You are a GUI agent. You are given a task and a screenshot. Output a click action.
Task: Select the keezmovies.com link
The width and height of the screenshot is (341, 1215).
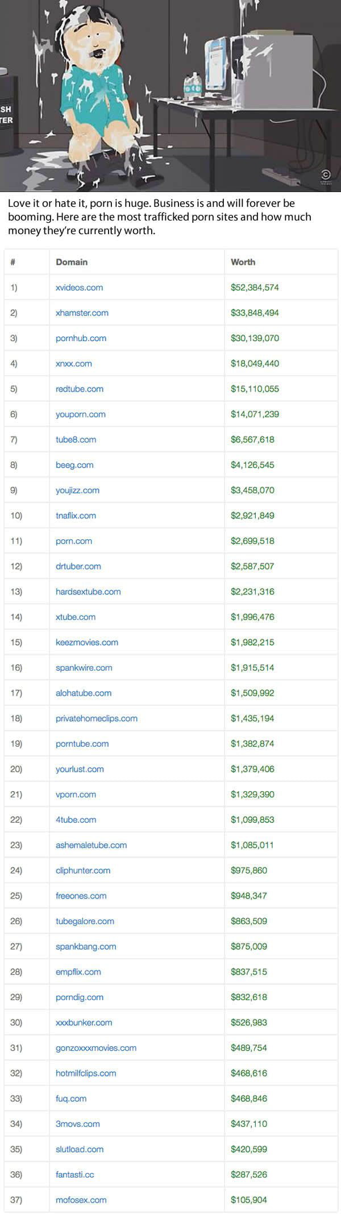coord(87,642)
